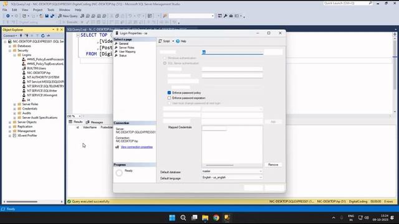The height and width of the screenshot is (224, 399).
Task: Select Windows authentication radio button
Action: 165,58
